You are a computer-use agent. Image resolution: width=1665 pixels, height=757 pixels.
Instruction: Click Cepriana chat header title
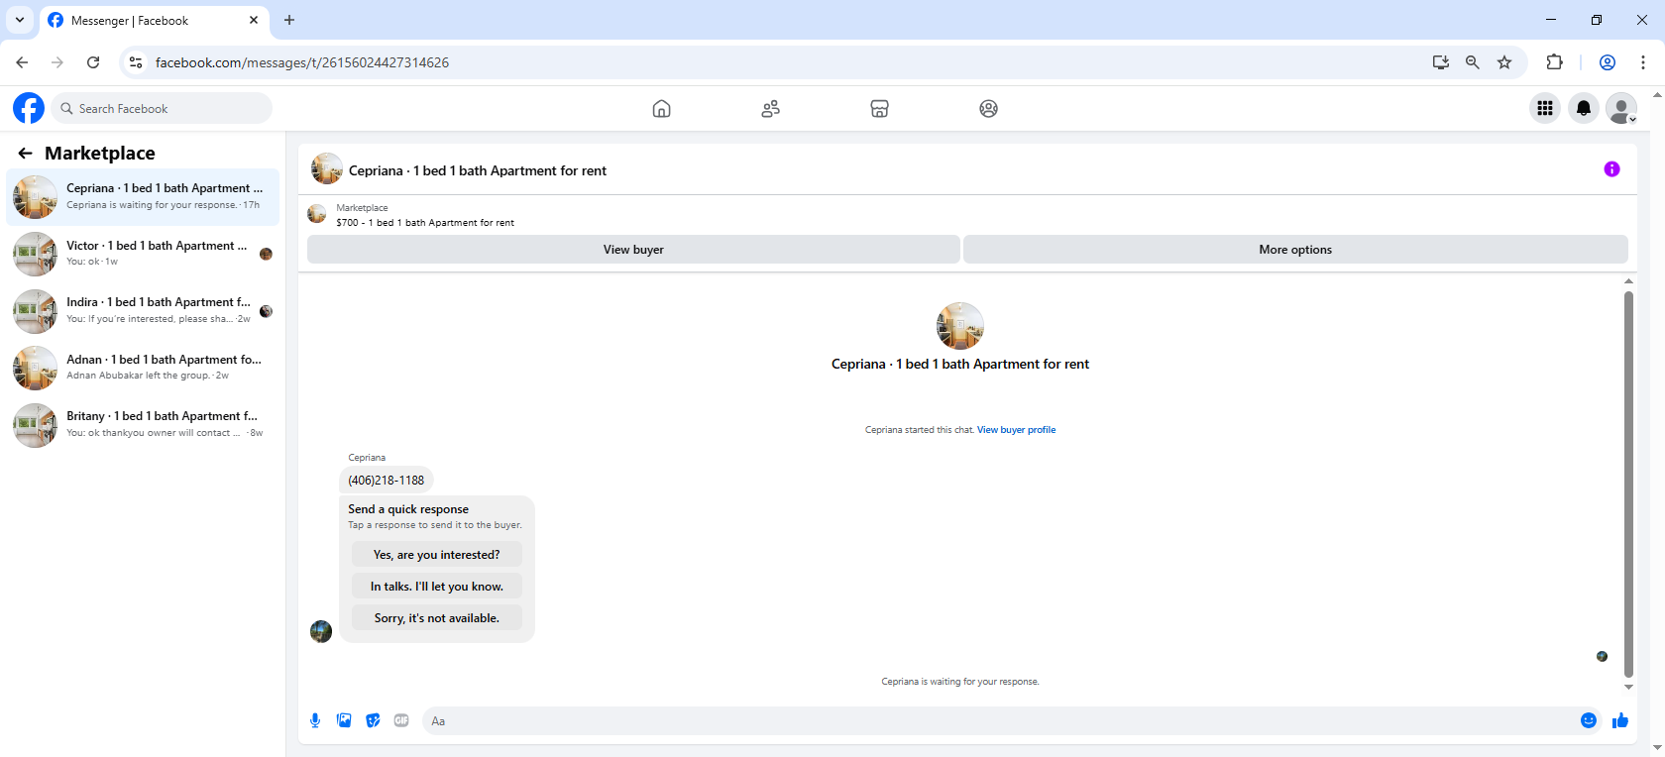tap(478, 170)
